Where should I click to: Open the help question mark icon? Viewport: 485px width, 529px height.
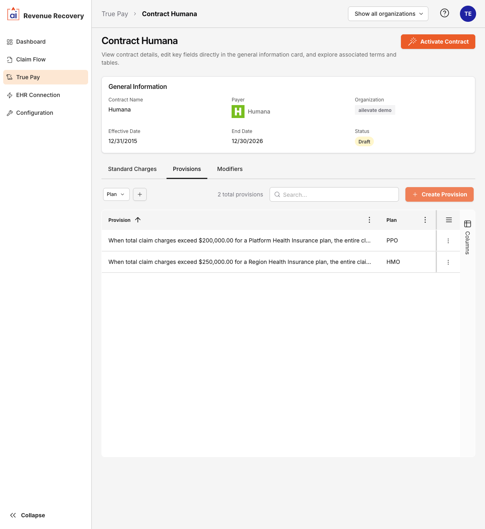point(444,13)
